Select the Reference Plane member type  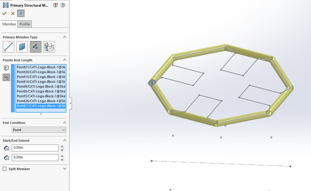coord(22,47)
